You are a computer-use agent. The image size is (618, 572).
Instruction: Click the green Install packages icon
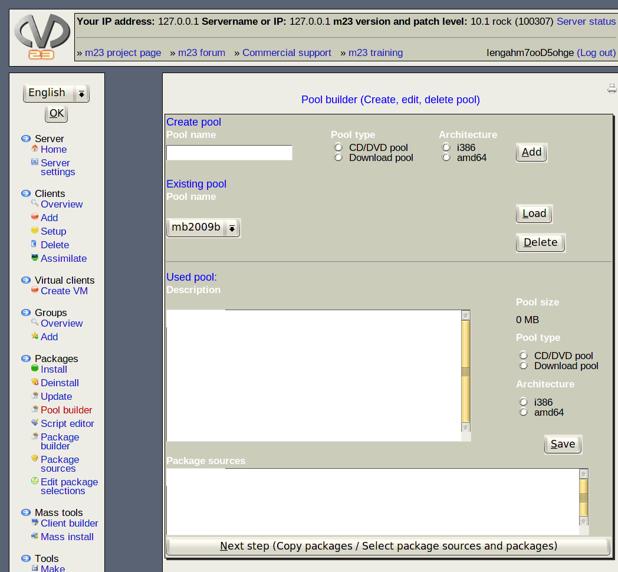[x=35, y=369]
